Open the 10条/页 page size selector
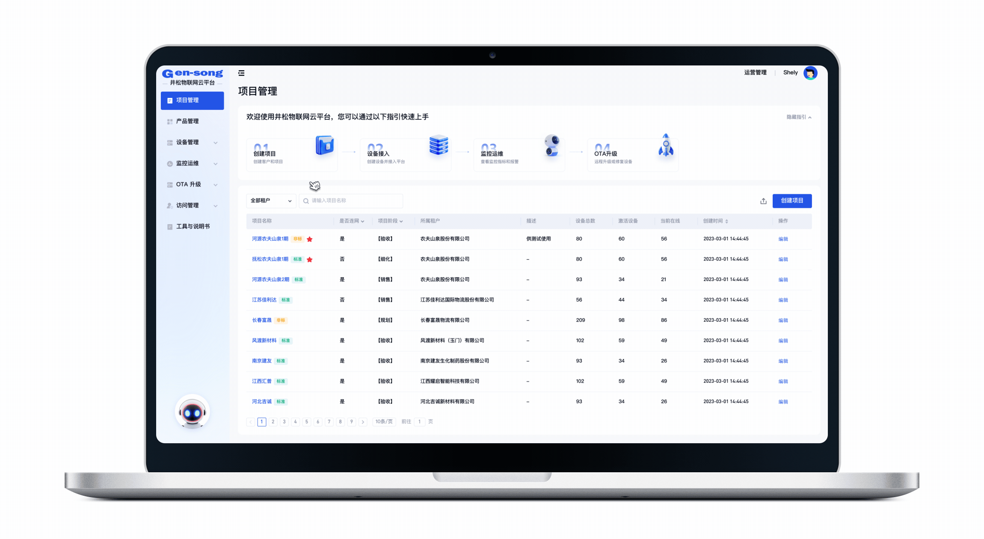 point(384,422)
